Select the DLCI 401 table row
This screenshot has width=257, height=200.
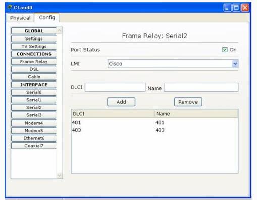point(155,122)
